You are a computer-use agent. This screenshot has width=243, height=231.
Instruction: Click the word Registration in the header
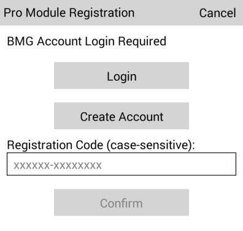tap(102, 13)
